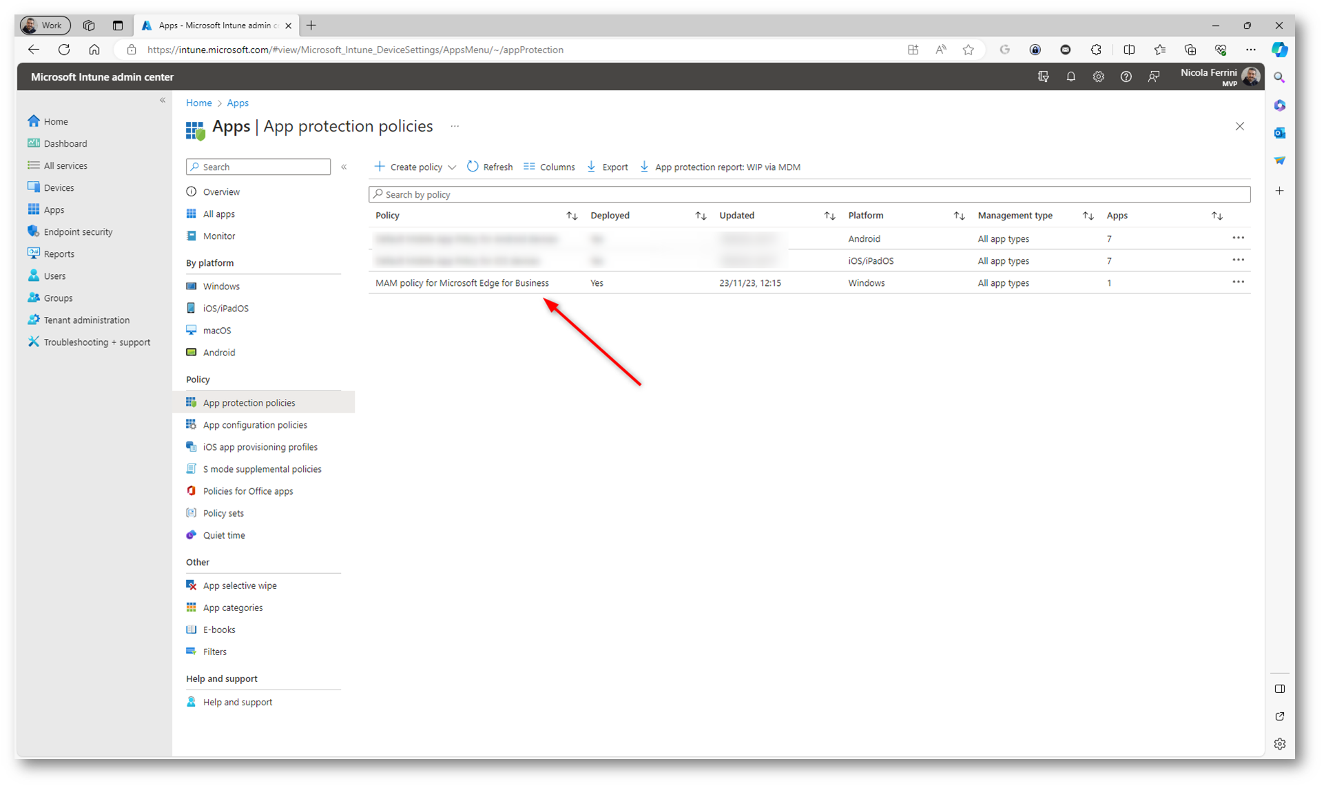Click the Home breadcrumb link
This screenshot has height=788, width=1324.
[198, 103]
